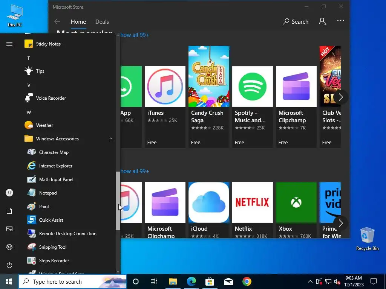This screenshot has height=289, width=386.
Task: Jump to letter W section header
Action: [x=29, y=112]
